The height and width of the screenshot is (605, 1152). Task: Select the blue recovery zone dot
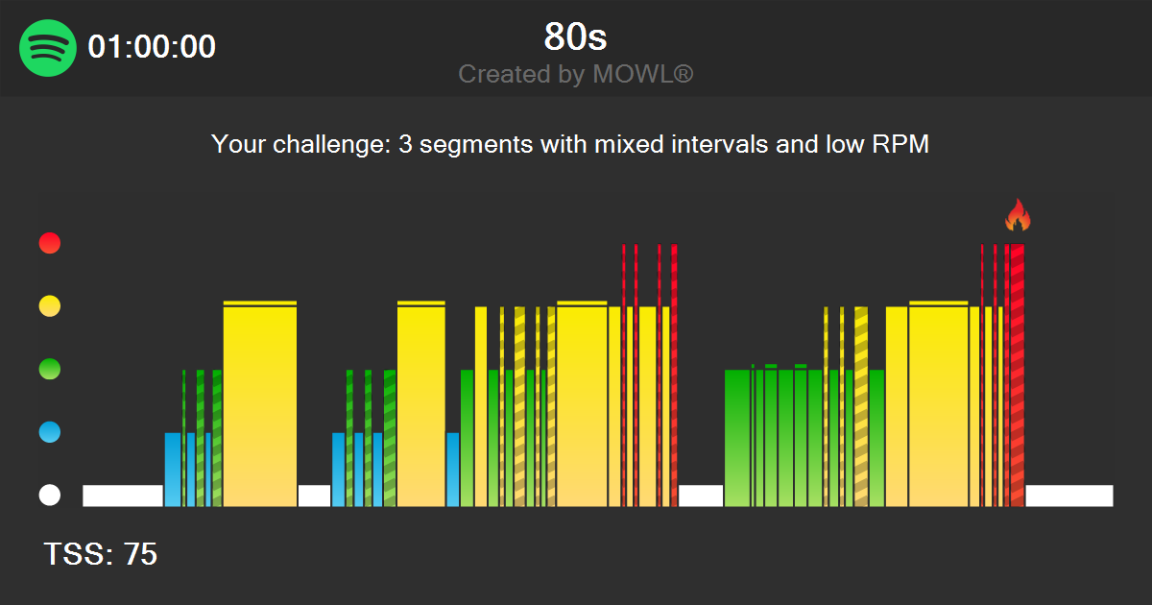(x=49, y=432)
